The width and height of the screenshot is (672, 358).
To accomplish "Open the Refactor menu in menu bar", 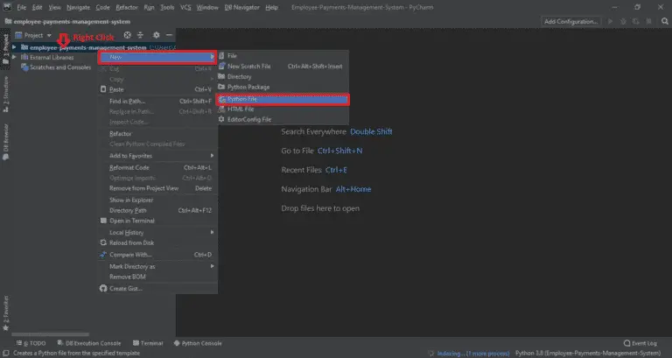I will (x=127, y=7).
